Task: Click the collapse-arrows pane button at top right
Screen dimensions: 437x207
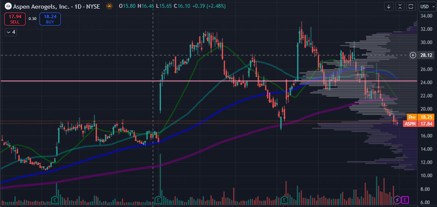Action: tap(399, 6)
